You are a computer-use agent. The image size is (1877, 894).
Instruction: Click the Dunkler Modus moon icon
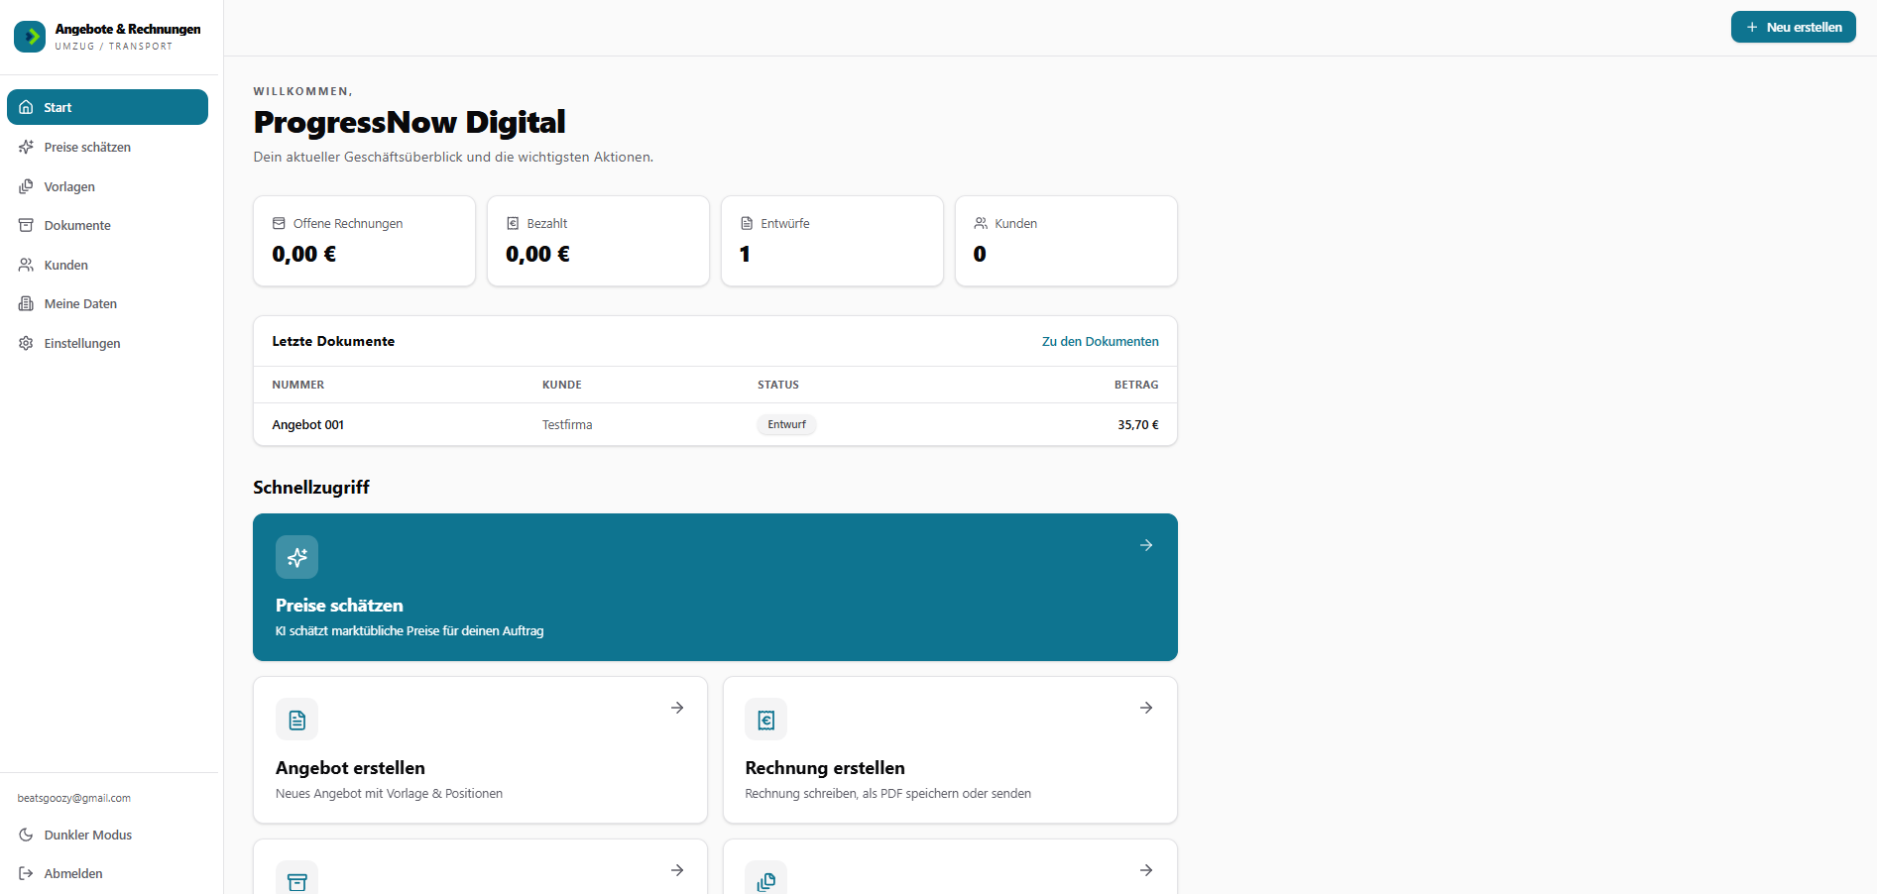(x=27, y=835)
